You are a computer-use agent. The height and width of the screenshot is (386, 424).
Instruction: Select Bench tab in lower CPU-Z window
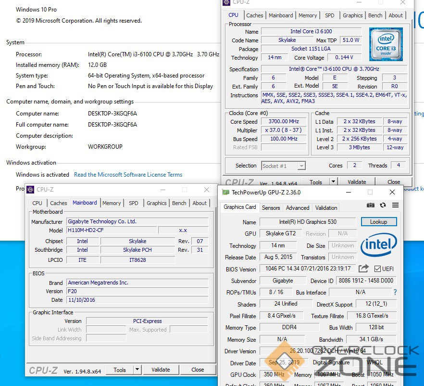click(179, 203)
